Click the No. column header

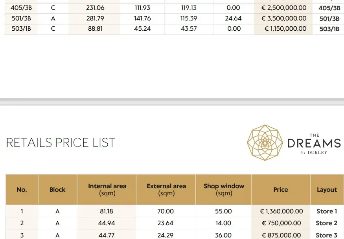22,189
